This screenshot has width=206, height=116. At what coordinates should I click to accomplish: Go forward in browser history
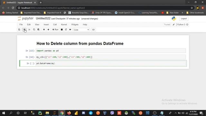coord(8,8)
